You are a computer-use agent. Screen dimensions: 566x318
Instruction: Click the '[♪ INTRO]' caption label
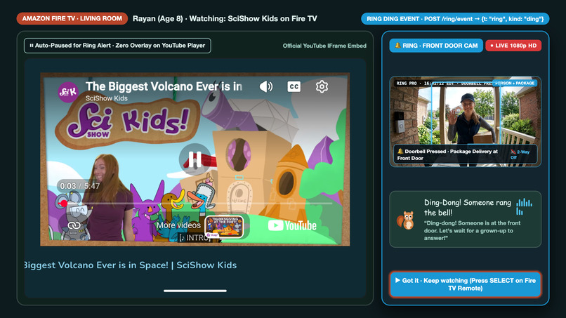click(195, 238)
